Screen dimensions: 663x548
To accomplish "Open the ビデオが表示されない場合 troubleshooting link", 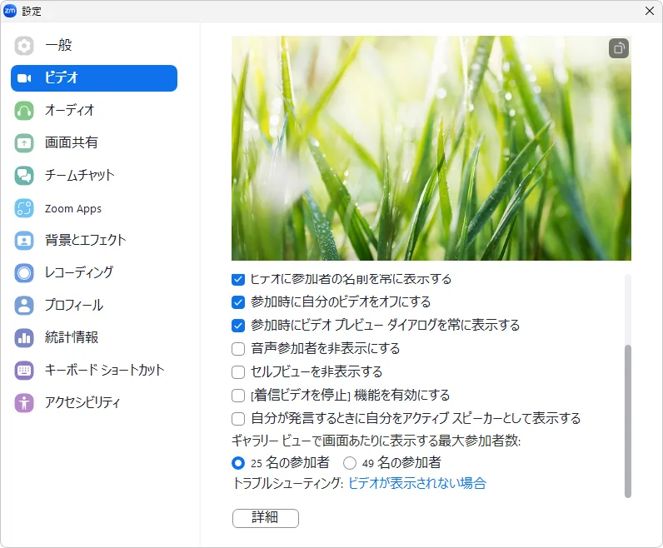I will (416, 484).
